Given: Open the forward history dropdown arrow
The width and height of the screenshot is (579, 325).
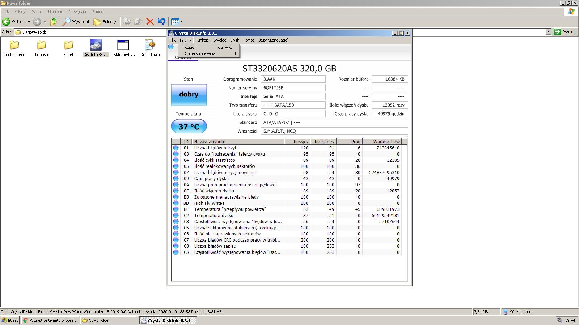Looking at the screenshot, I should coord(45,22).
